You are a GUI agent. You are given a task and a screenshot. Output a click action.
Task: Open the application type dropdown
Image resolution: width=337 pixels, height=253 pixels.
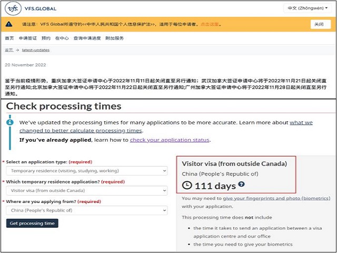[x=87, y=171]
